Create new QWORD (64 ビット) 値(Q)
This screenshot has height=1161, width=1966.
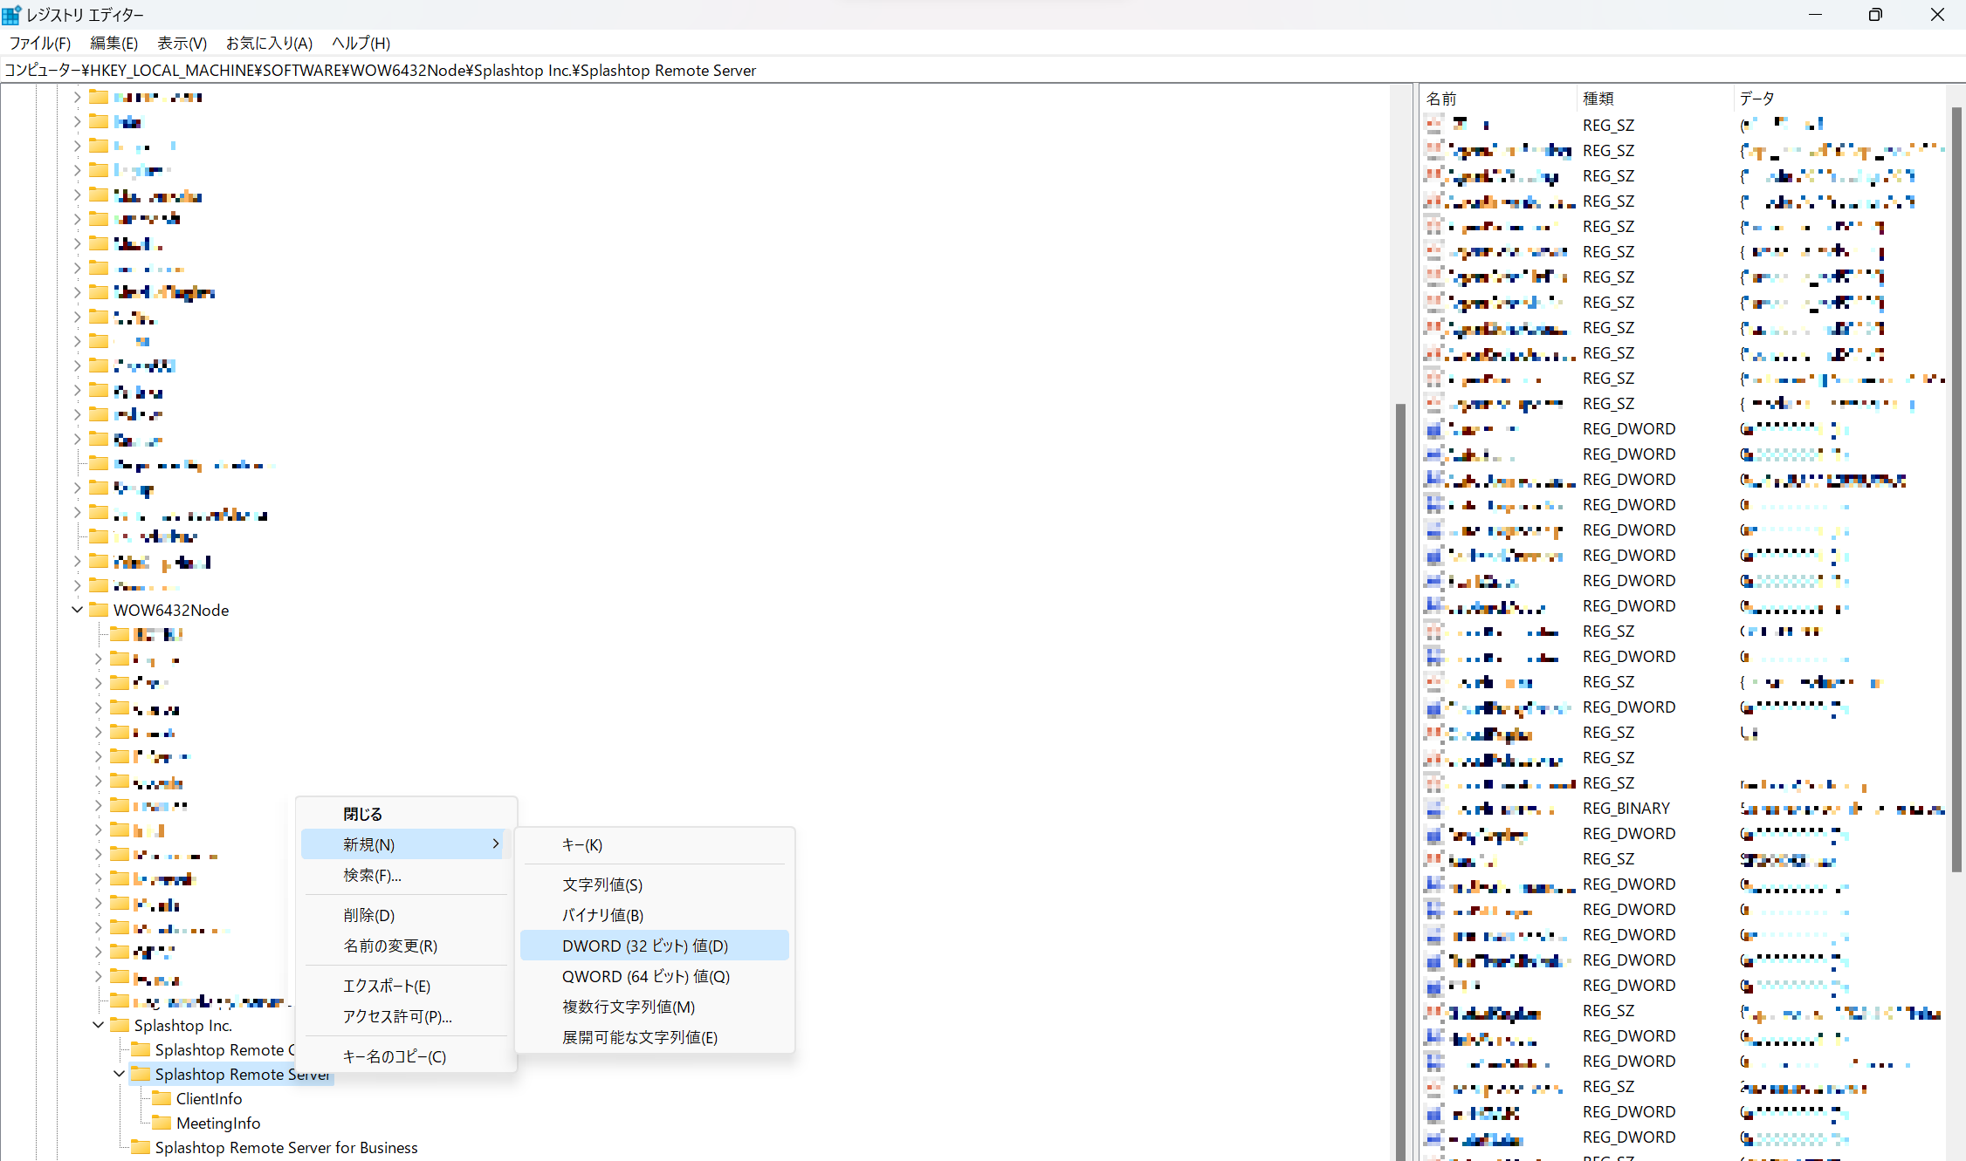(x=655, y=976)
